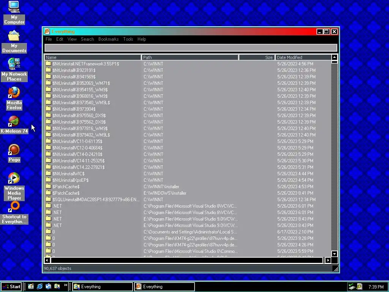Select the $NtUninstallVC14.22-27821$ row
The width and height of the screenshot is (389, 292).
coord(188,167)
